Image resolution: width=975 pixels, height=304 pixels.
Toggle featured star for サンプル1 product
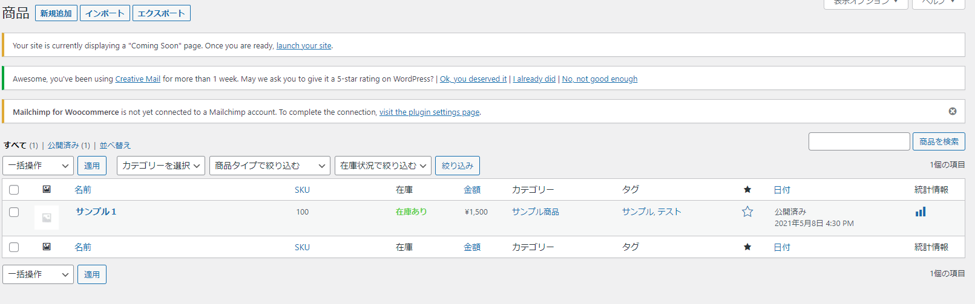(x=747, y=212)
